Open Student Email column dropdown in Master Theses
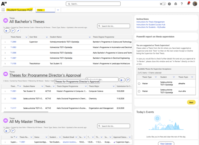This screenshot has width=199, height=145. [76, 137]
